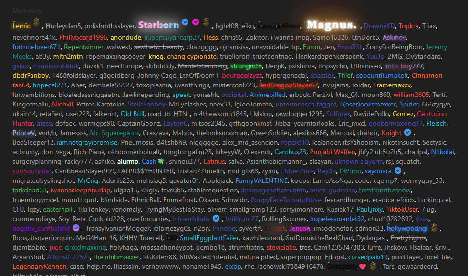Open FunnyVALENTINE's profile
The width and height of the screenshot is (468, 276).
261,180
